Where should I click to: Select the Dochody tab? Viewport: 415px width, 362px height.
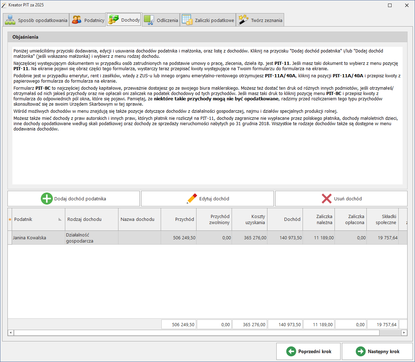click(x=124, y=20)
